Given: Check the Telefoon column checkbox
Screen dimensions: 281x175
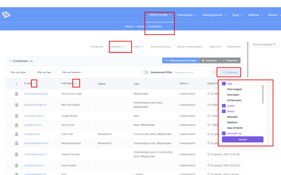Looking at the screenshot, I should point(224,122).
